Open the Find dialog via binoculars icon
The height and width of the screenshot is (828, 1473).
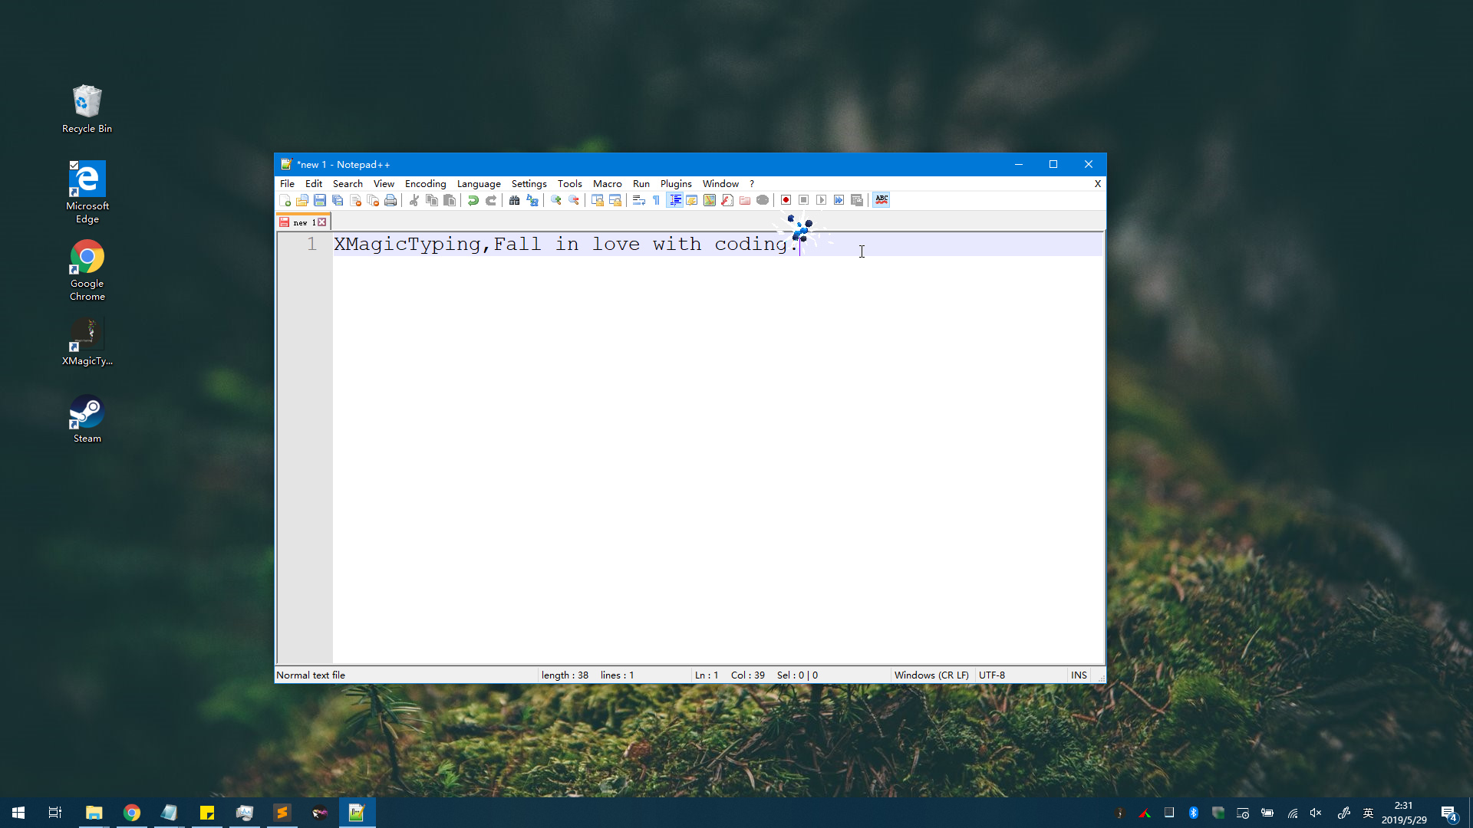515,200
